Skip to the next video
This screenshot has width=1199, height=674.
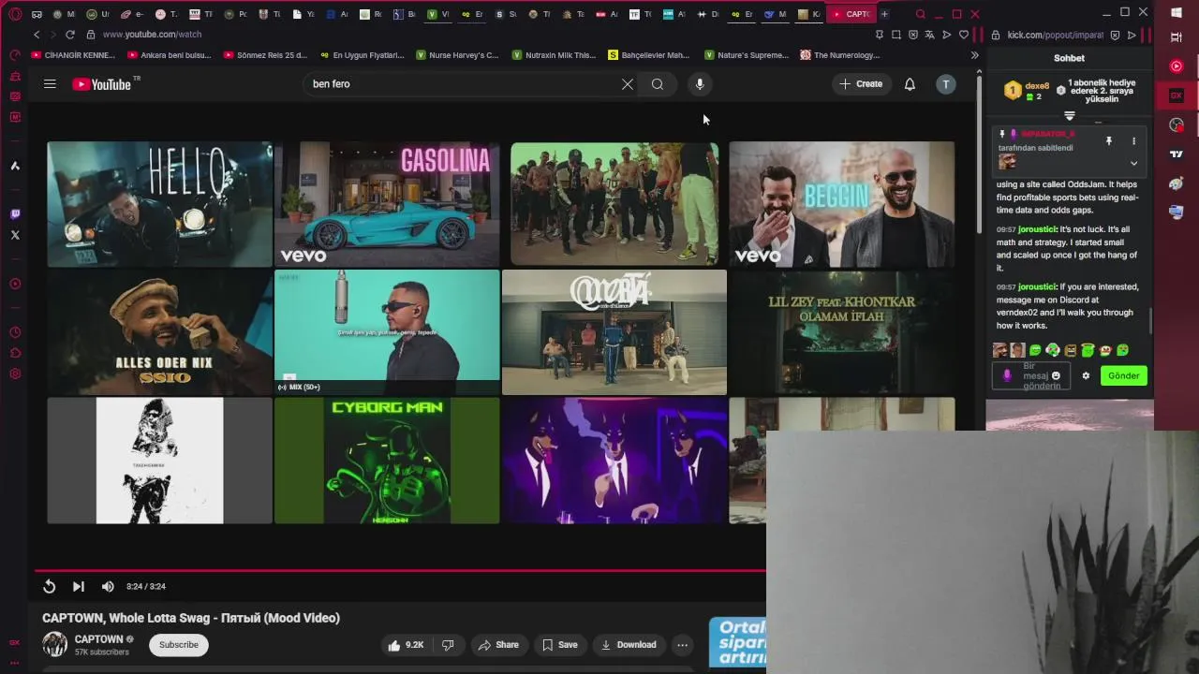[79, 586]
